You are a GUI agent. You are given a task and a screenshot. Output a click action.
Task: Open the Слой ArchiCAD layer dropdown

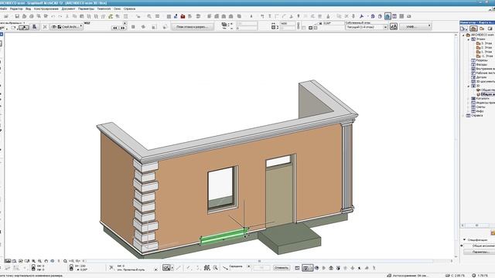pyautogui.click(x=67, y=27)
